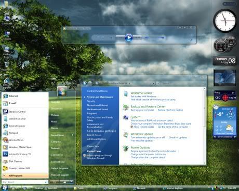239x191 pixels.
Task: Play media in Windows Media Player
Action: pyautogui.click(x=129, y=37)
